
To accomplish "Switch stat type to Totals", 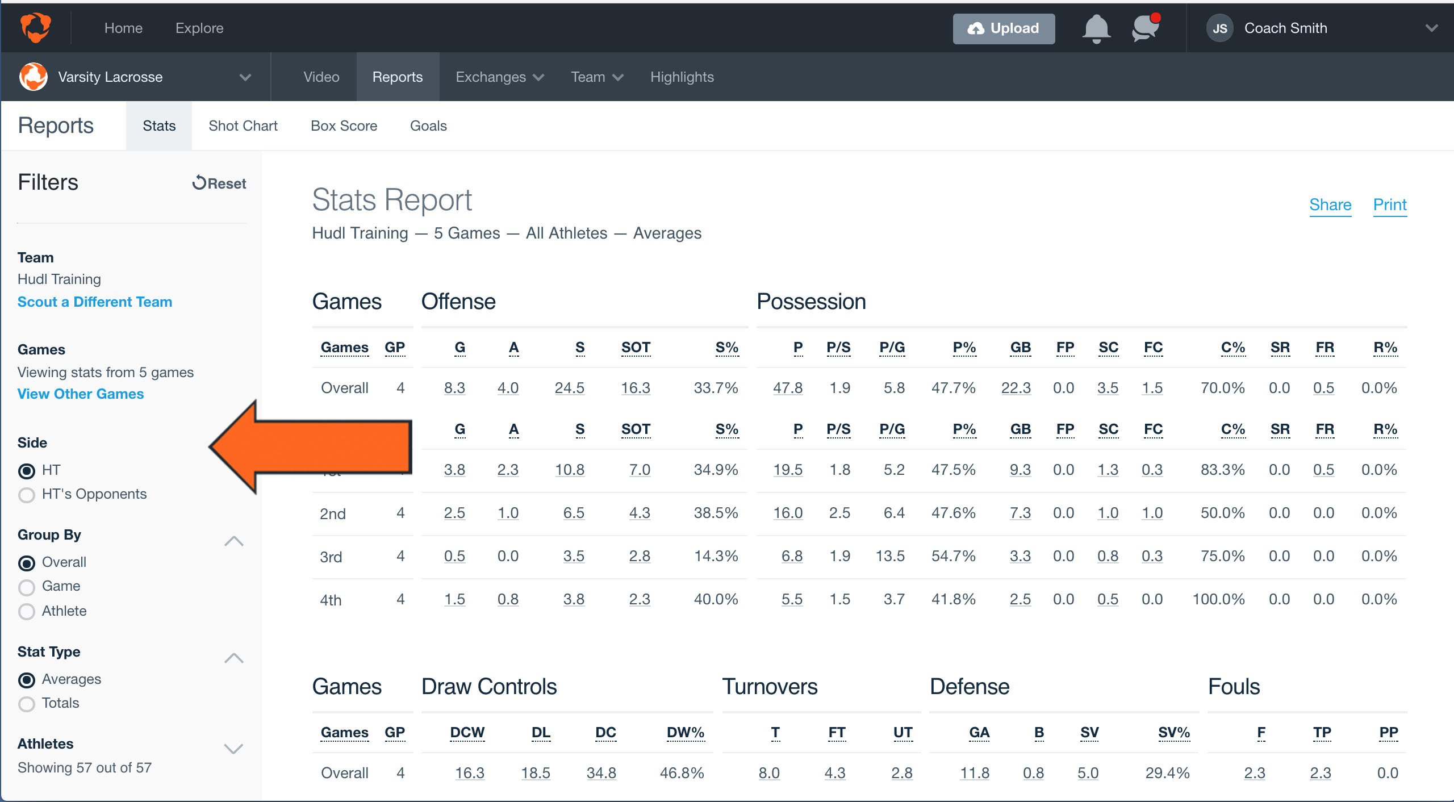I will [x=26, y=704].
